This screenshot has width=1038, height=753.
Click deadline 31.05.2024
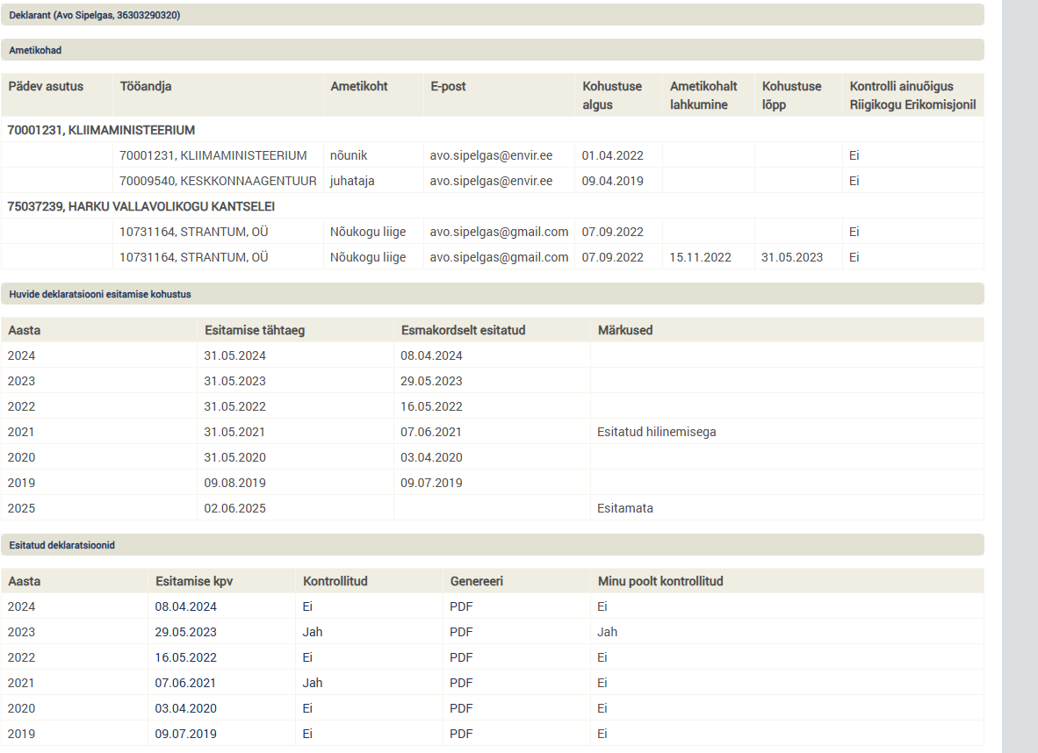coord(234,356)
